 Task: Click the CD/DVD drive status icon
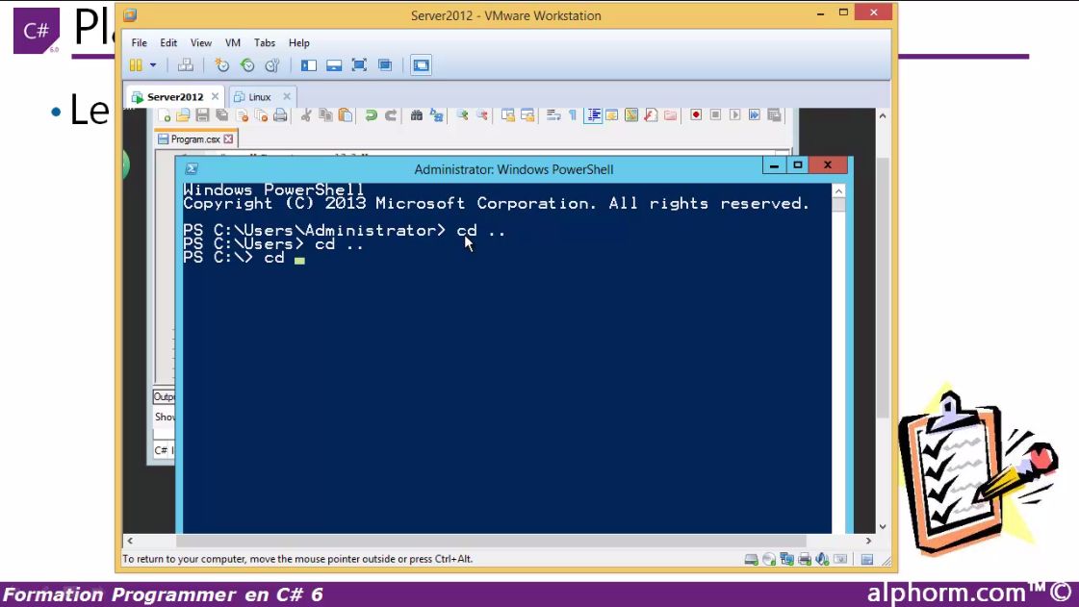pos(769,560)
